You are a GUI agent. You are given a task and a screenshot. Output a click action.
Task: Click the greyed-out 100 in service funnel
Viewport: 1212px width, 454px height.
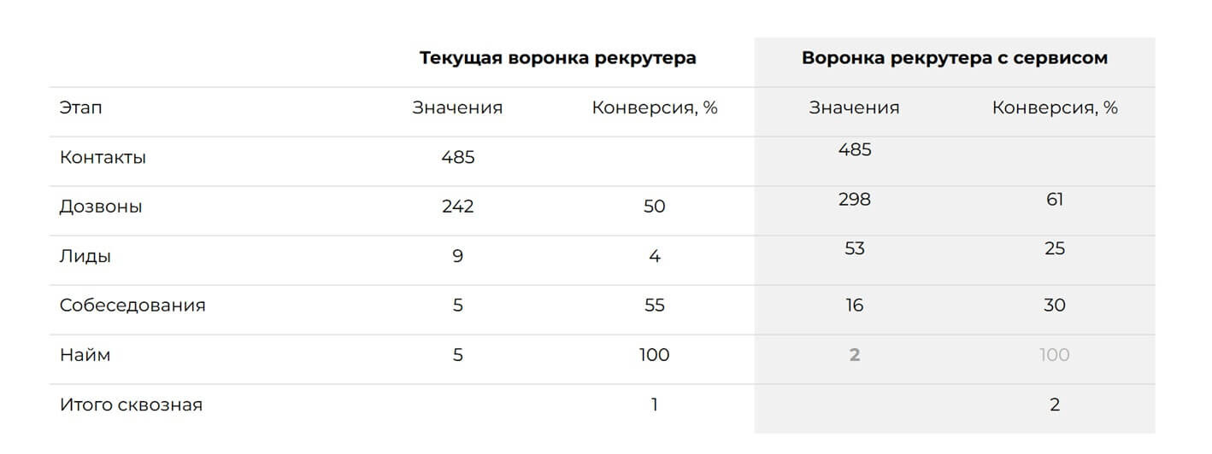click(1055, 355)
